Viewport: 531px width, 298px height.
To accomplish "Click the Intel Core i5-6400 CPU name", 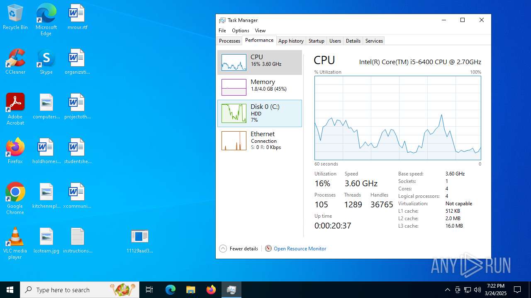I will pos(420,62).
